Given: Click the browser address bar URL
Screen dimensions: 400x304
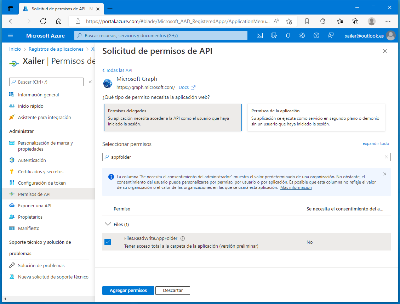Looking at the screenshot, I should (x=178, y=21).
